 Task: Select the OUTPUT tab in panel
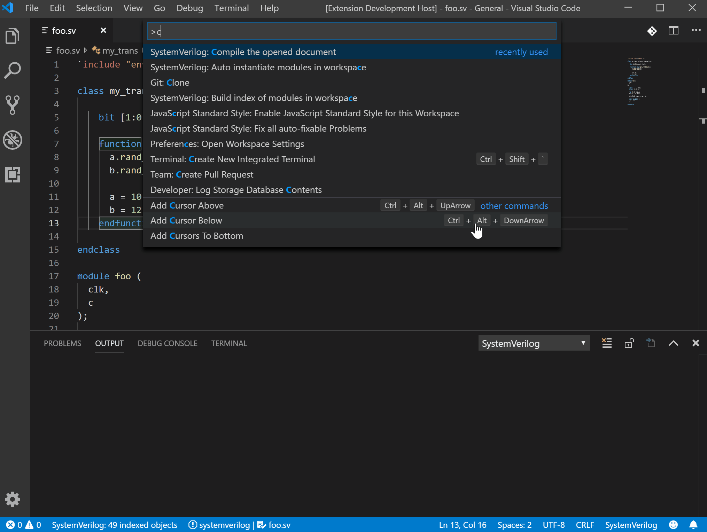pos(109,343)
